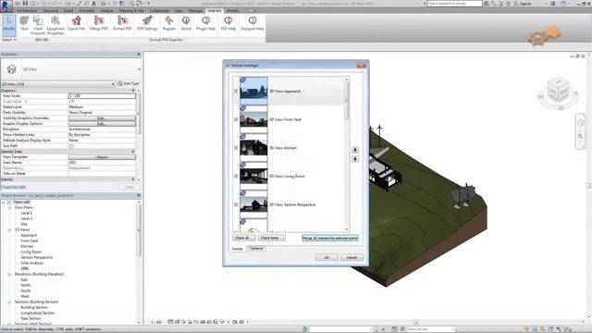Image resolution: width=592 pixels, height=333 pixels.
Task: Collapse the Extents section in Properties
Action: pyautogui.click(x=133, y=179)
